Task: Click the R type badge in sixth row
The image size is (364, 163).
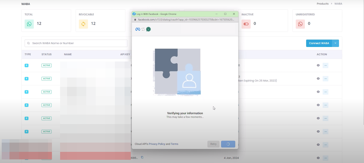Action: pos(26,132)
